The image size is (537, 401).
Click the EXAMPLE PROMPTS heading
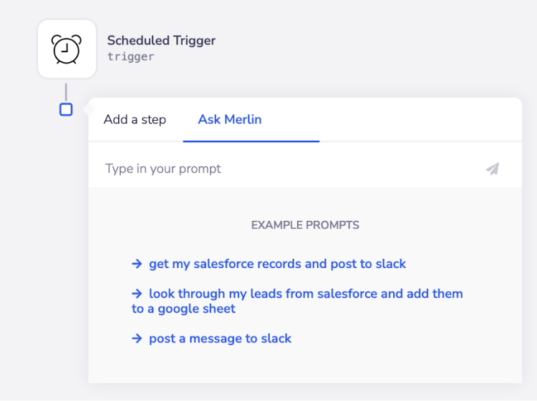pos(305,225)
